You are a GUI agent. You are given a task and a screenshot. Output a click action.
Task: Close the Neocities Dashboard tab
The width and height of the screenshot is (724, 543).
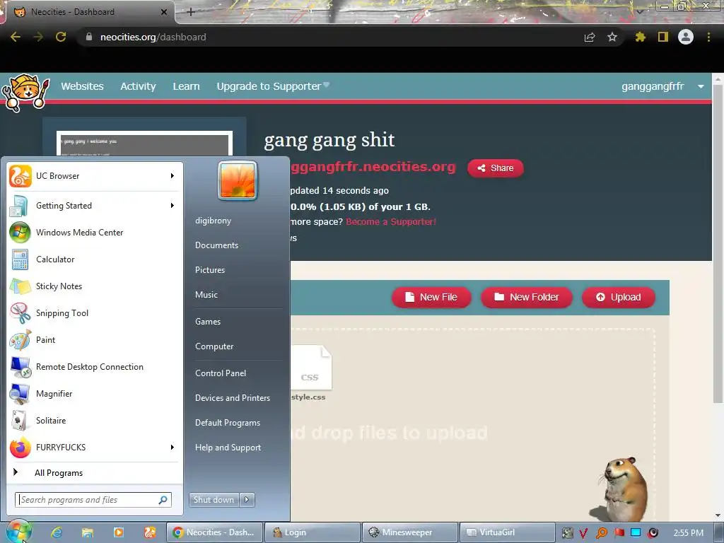(164, 12)
